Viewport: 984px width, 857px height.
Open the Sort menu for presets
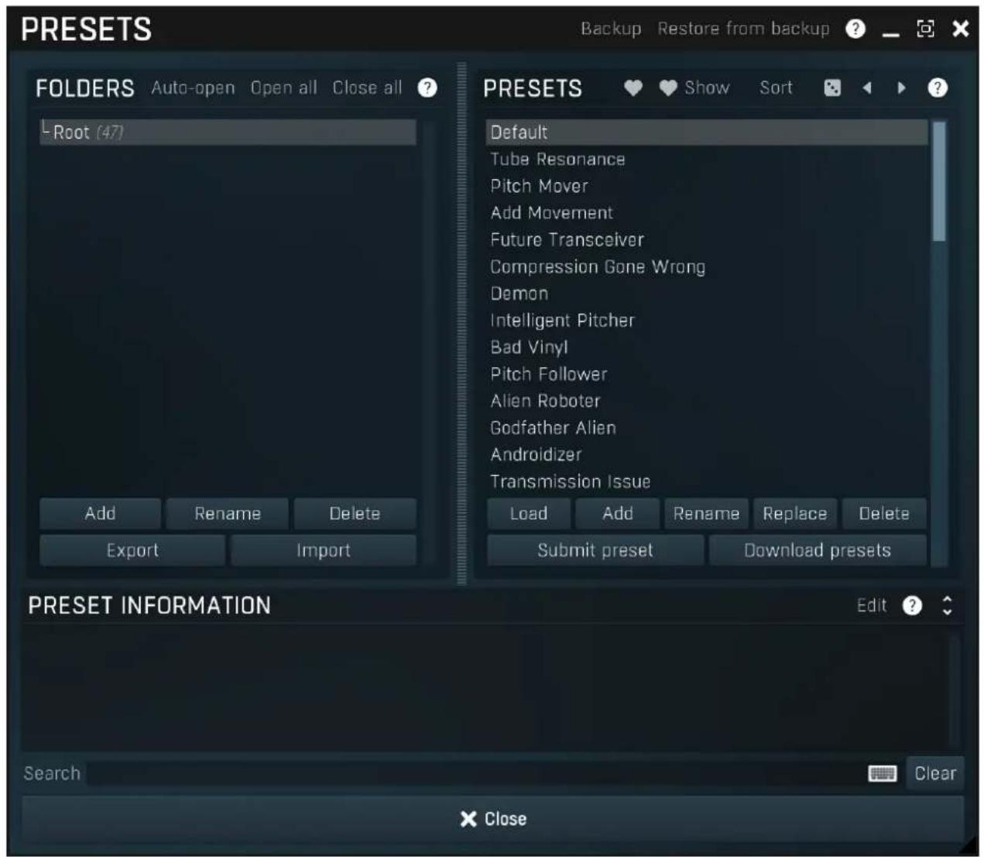776,88
